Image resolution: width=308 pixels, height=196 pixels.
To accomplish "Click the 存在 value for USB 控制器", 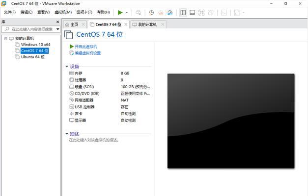I will (x=125, y=107).
